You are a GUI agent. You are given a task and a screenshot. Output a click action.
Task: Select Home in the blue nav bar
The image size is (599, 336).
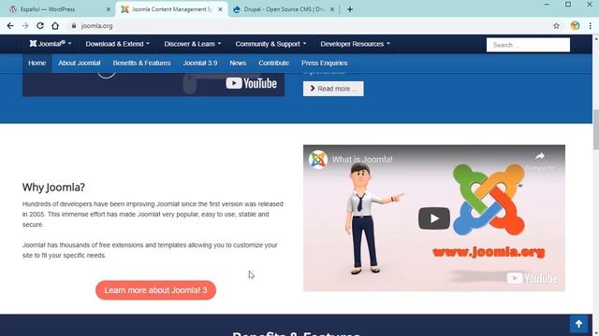pos(37,63)
